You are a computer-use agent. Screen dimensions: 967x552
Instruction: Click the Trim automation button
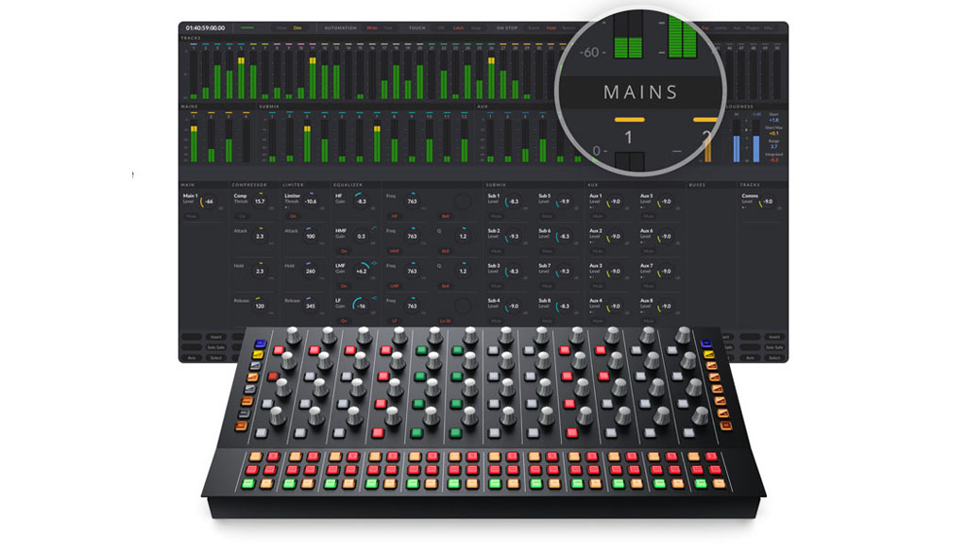click(388, 28)
